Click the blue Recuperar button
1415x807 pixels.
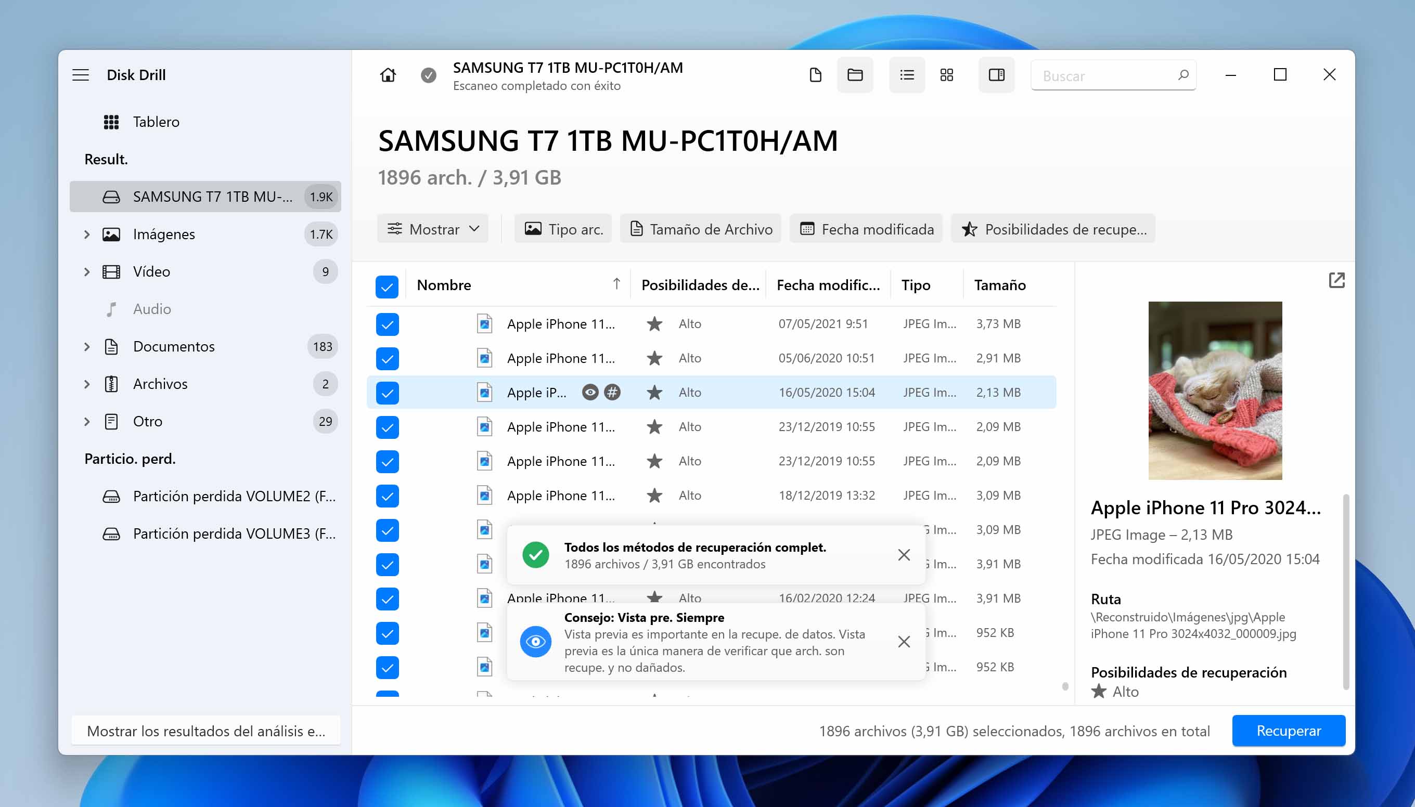click(1288, 731)
